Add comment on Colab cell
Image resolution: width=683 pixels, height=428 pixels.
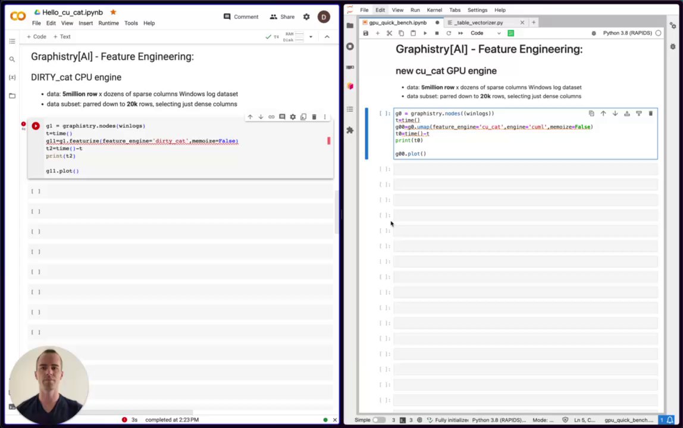282,117
